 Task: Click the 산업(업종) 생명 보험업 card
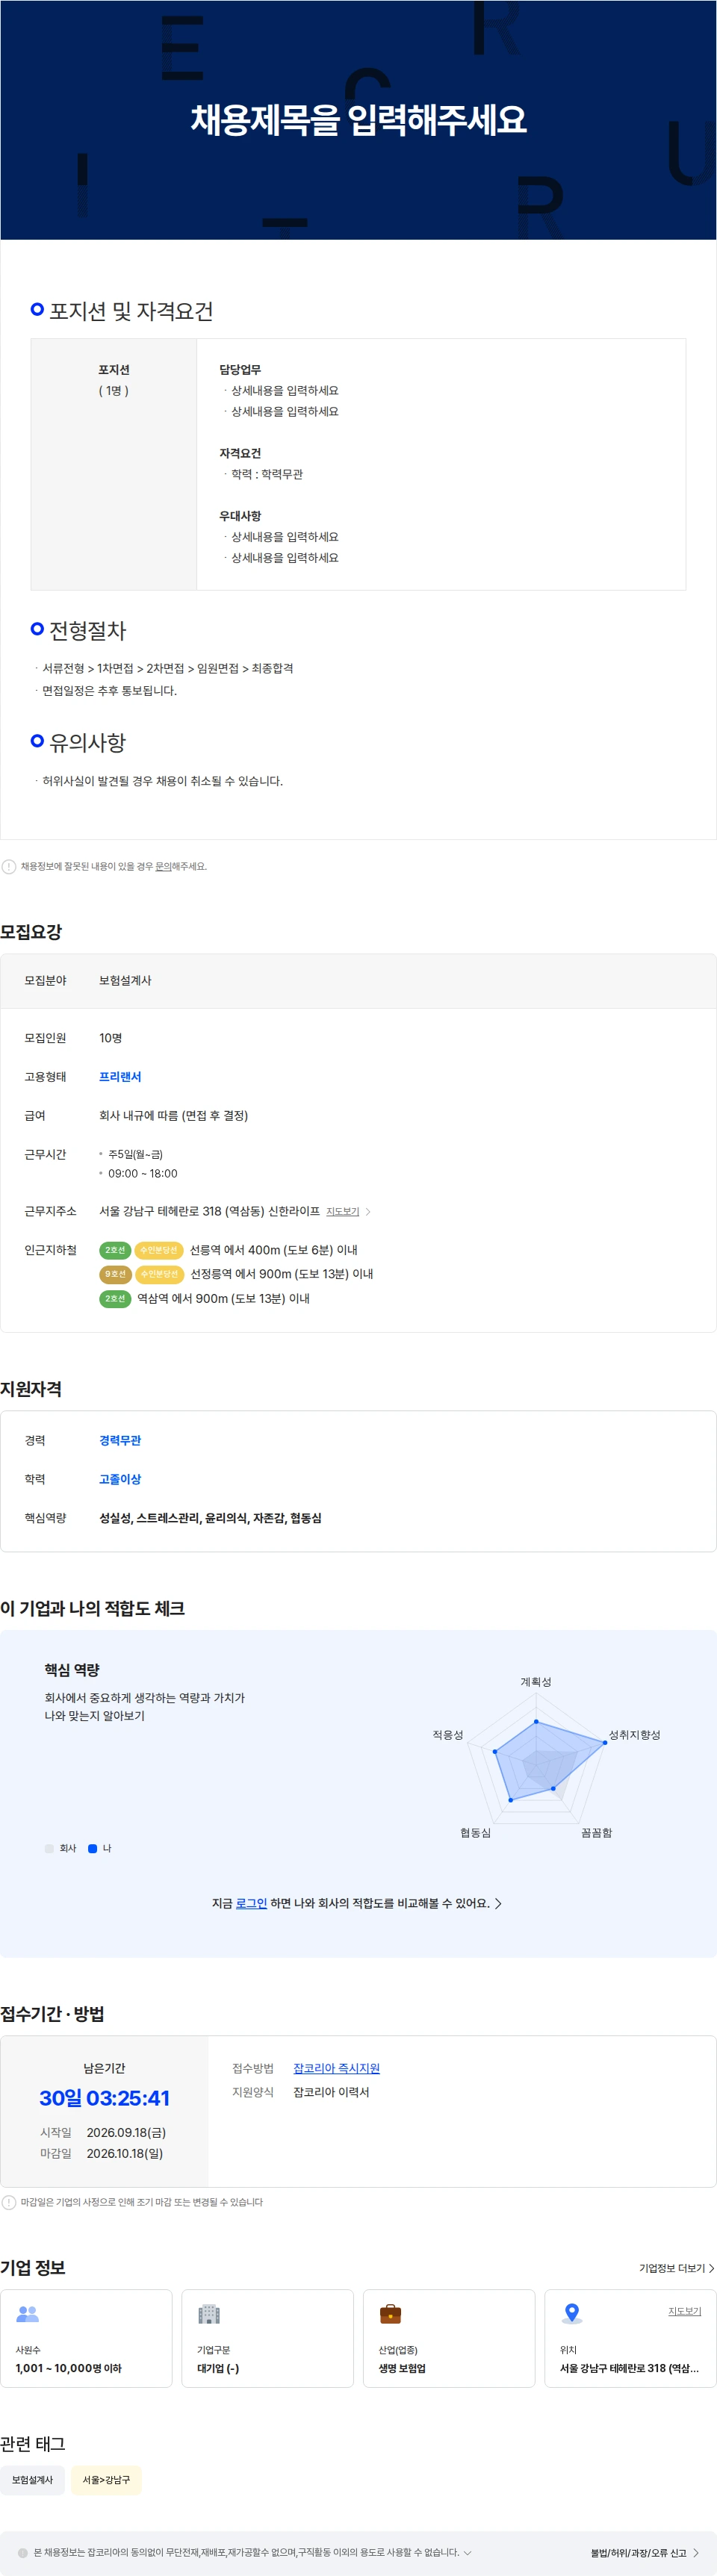click(x=449, y=2338)
